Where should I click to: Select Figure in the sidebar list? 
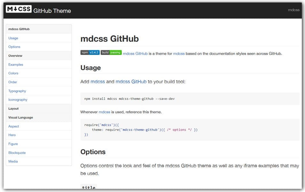(x=13, y=144)
